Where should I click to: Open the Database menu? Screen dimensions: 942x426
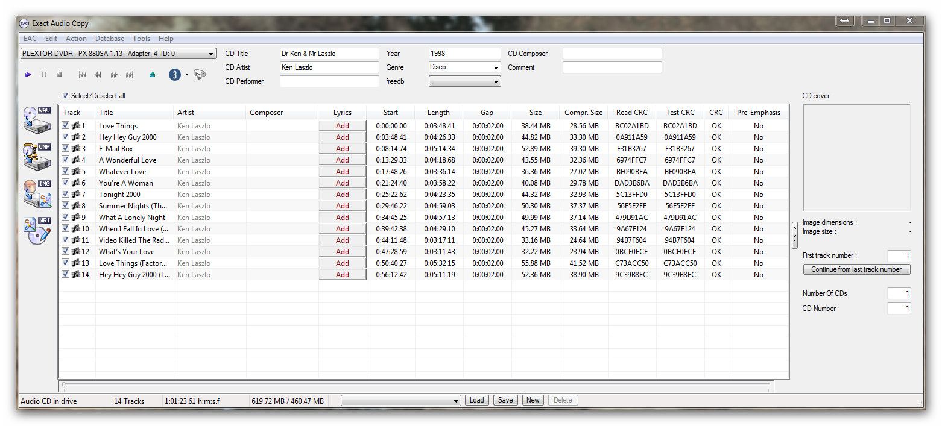(110, 39)
